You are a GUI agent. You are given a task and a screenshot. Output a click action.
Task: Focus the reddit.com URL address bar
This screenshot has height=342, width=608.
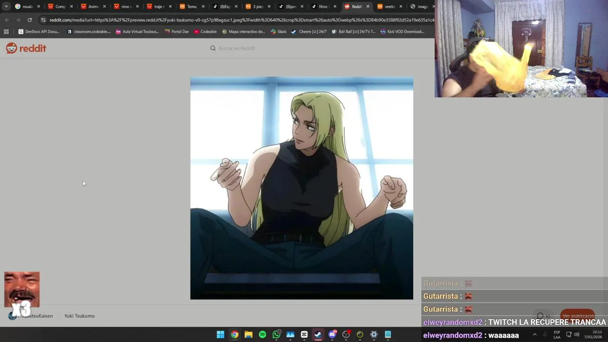(241, 20)
